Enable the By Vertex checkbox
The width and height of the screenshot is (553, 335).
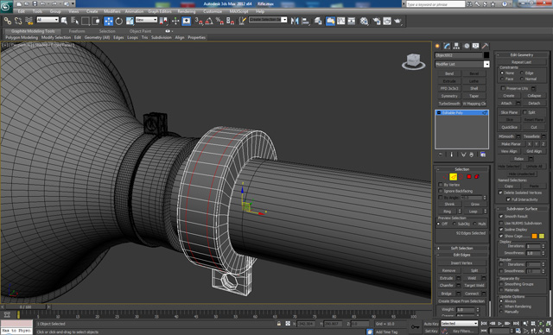pyautogui.click(x=441, y=185)
